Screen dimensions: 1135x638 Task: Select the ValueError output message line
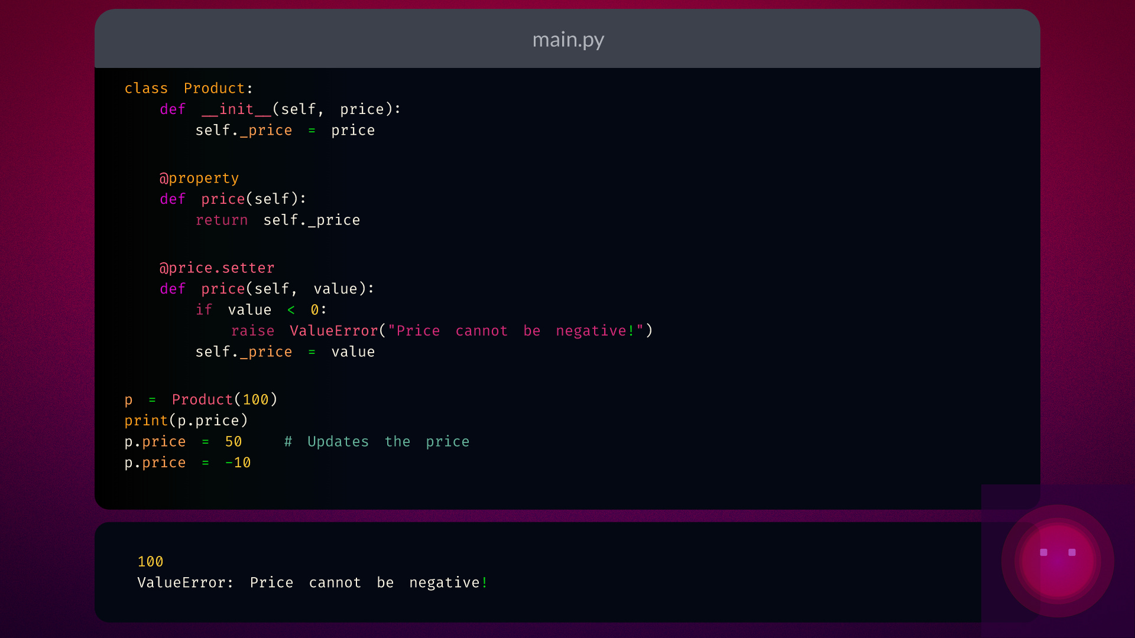click(x=312, y=582)
